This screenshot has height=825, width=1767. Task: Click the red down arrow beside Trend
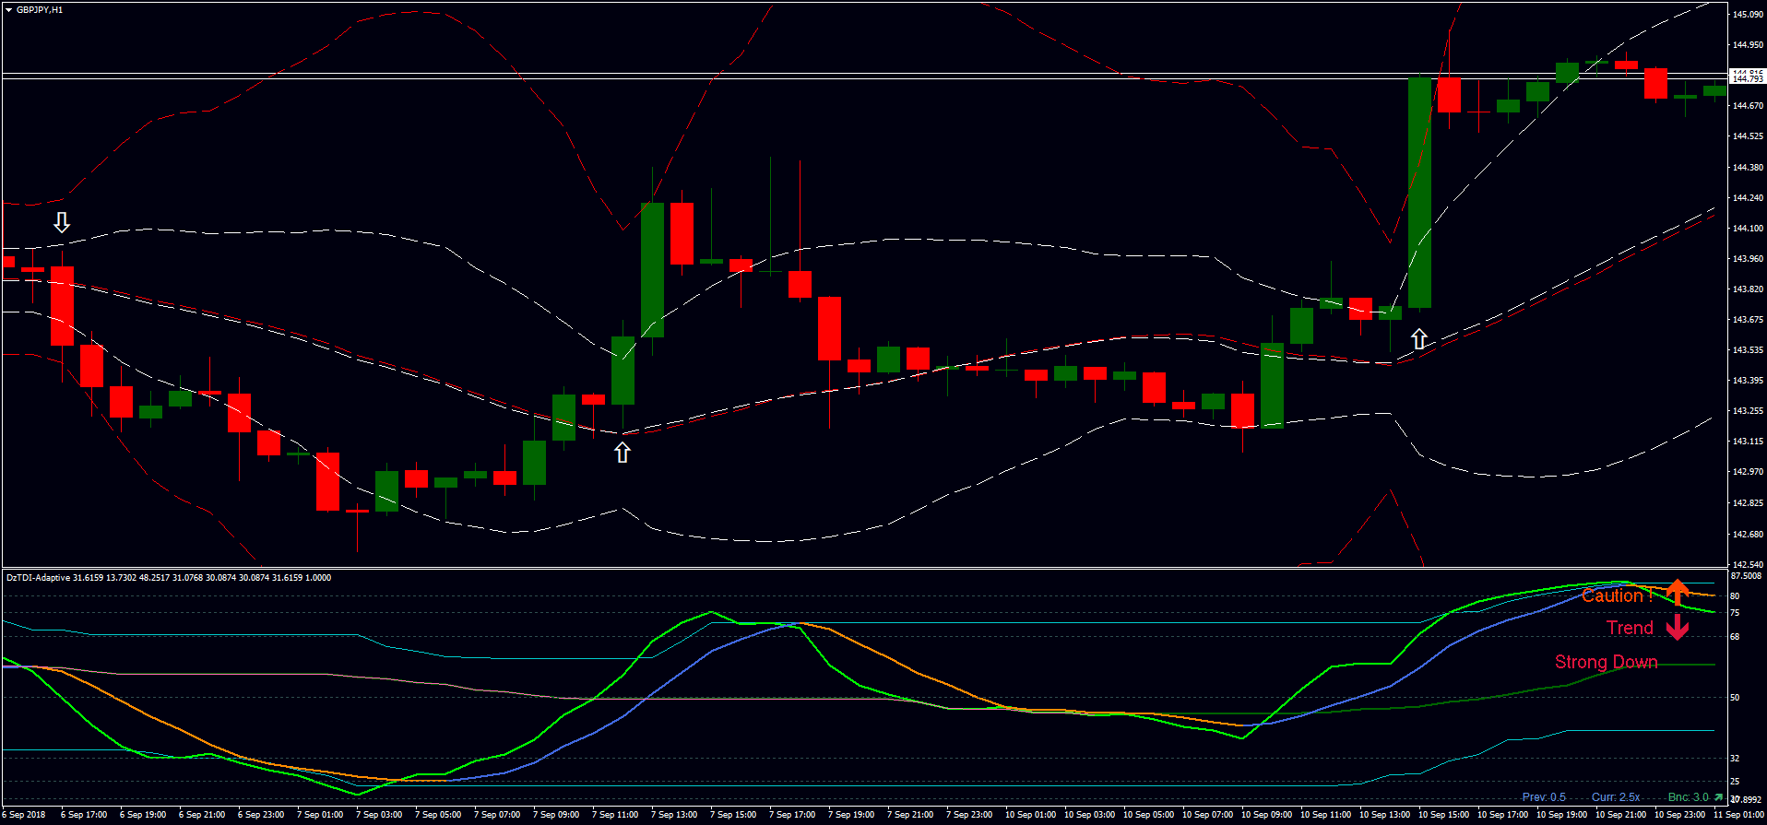pyautogui.click(x=1678, y=628)
